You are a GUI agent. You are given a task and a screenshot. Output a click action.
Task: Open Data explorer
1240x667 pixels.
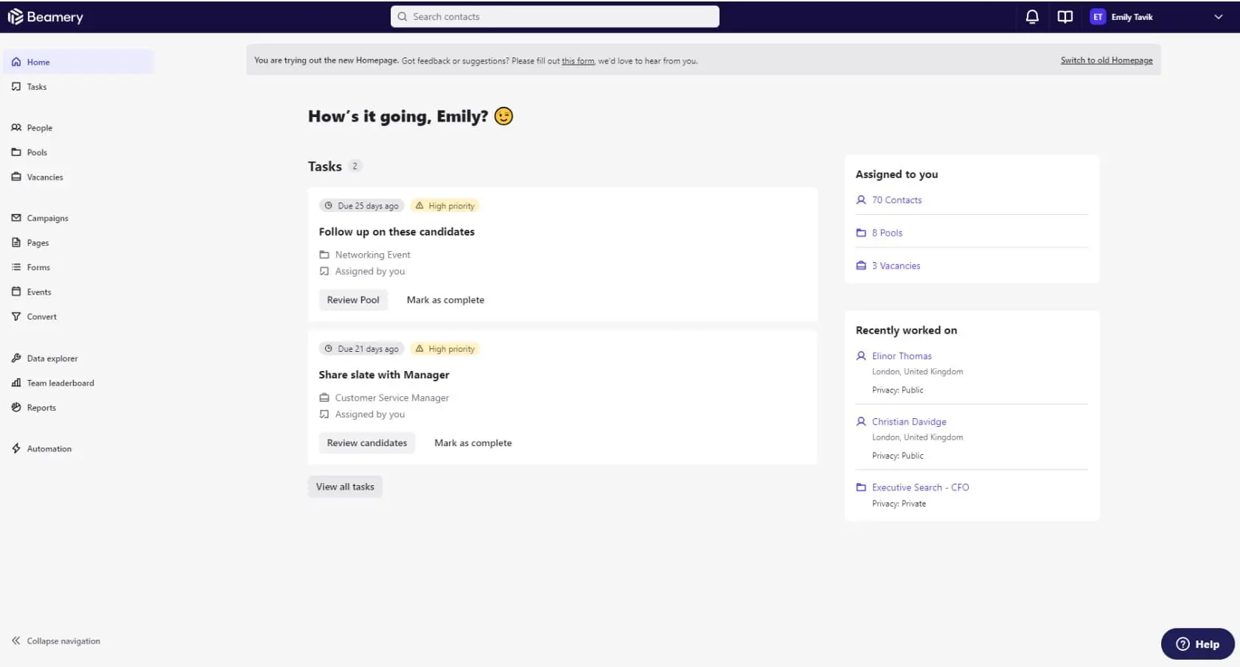coord(52,359)
